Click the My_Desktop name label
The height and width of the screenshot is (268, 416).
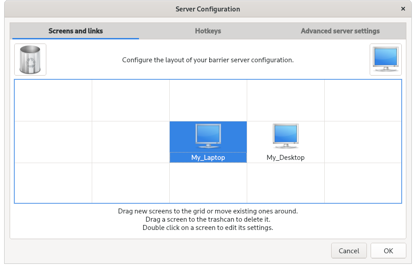(285, 158)
